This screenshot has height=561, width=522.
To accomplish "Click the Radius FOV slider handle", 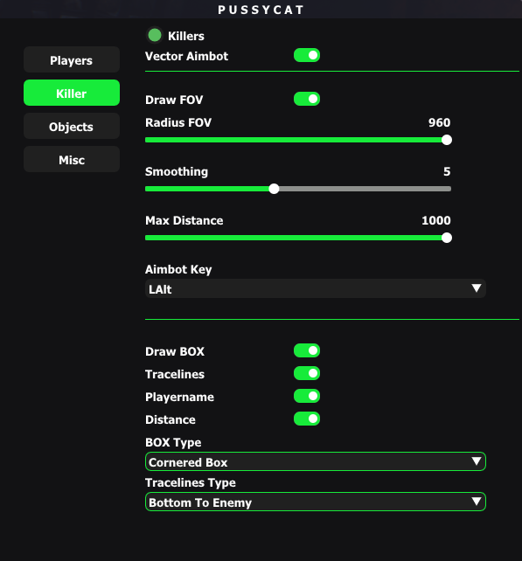I will pyautogui.click(x=447, y=140).
